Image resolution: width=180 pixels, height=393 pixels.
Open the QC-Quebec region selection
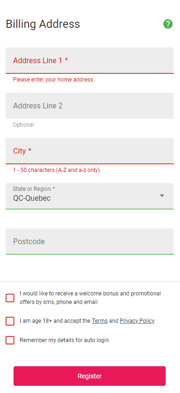pyautogui.click(x=90, y=196)
